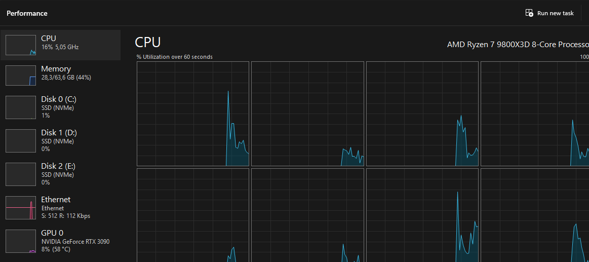This screenshot has width=589, height=262.
Task: Open GPU 0 NVIDIA GeForce RTX 3090 view
Action: pos(60,241)
